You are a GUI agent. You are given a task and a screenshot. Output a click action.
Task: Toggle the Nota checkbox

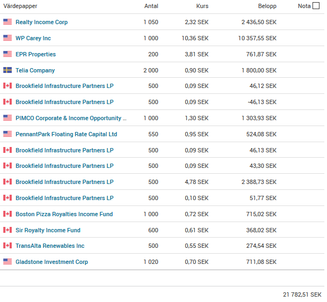click(316, 6)
